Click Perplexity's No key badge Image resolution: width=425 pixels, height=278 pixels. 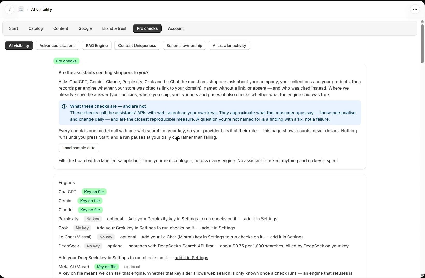pos(93,219)
